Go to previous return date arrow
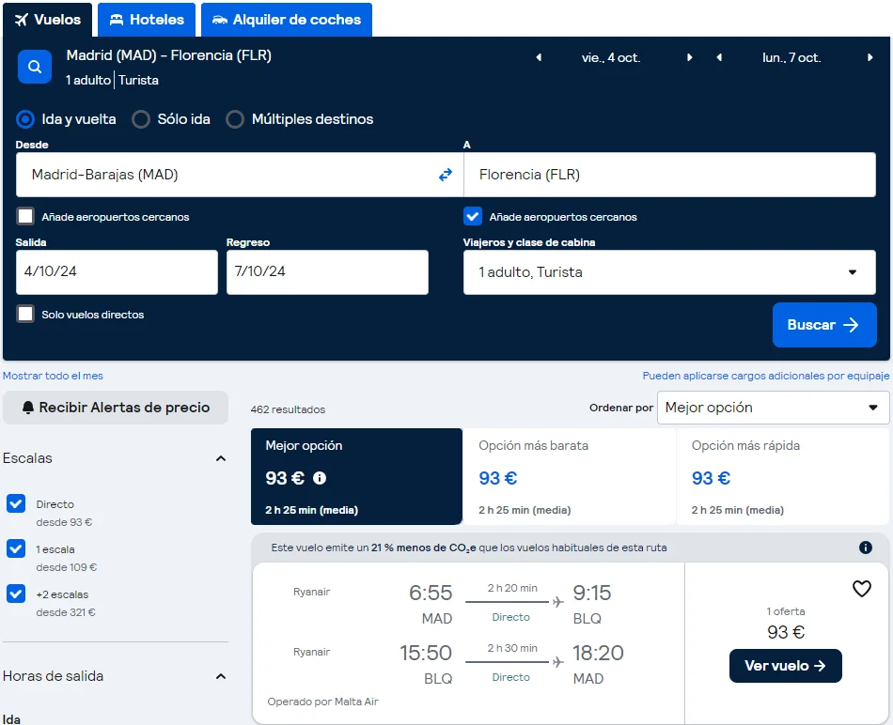This screenshot has height=725, width=893. pos(719,57)
